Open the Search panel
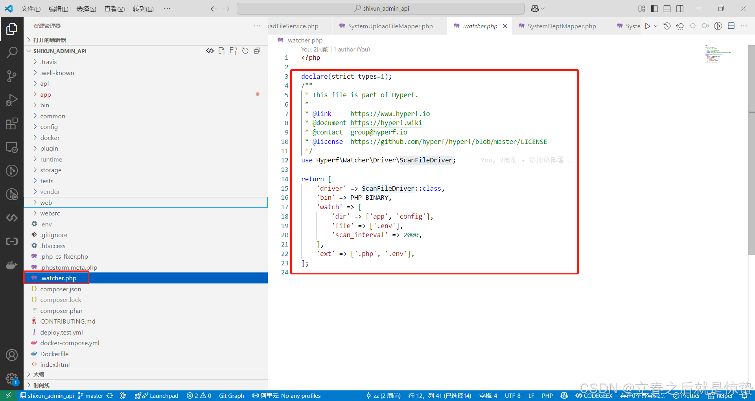The height and width of the screenshot is (401, 755). (12, 52)
